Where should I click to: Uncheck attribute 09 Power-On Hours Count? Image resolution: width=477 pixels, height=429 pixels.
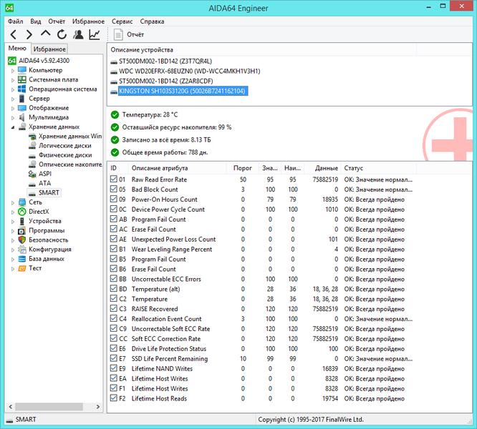pyautogui.click(x=114, y=199)
